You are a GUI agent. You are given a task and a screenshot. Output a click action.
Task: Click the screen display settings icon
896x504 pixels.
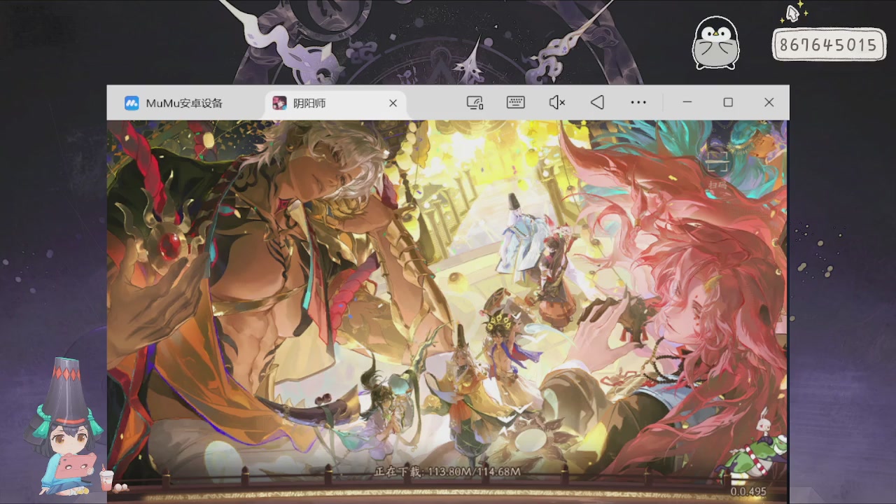tap(475, 103)
